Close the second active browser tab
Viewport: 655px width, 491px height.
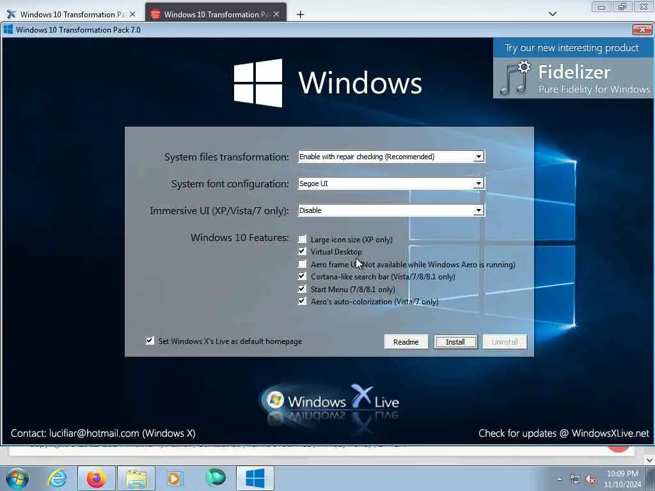[276, 14]
